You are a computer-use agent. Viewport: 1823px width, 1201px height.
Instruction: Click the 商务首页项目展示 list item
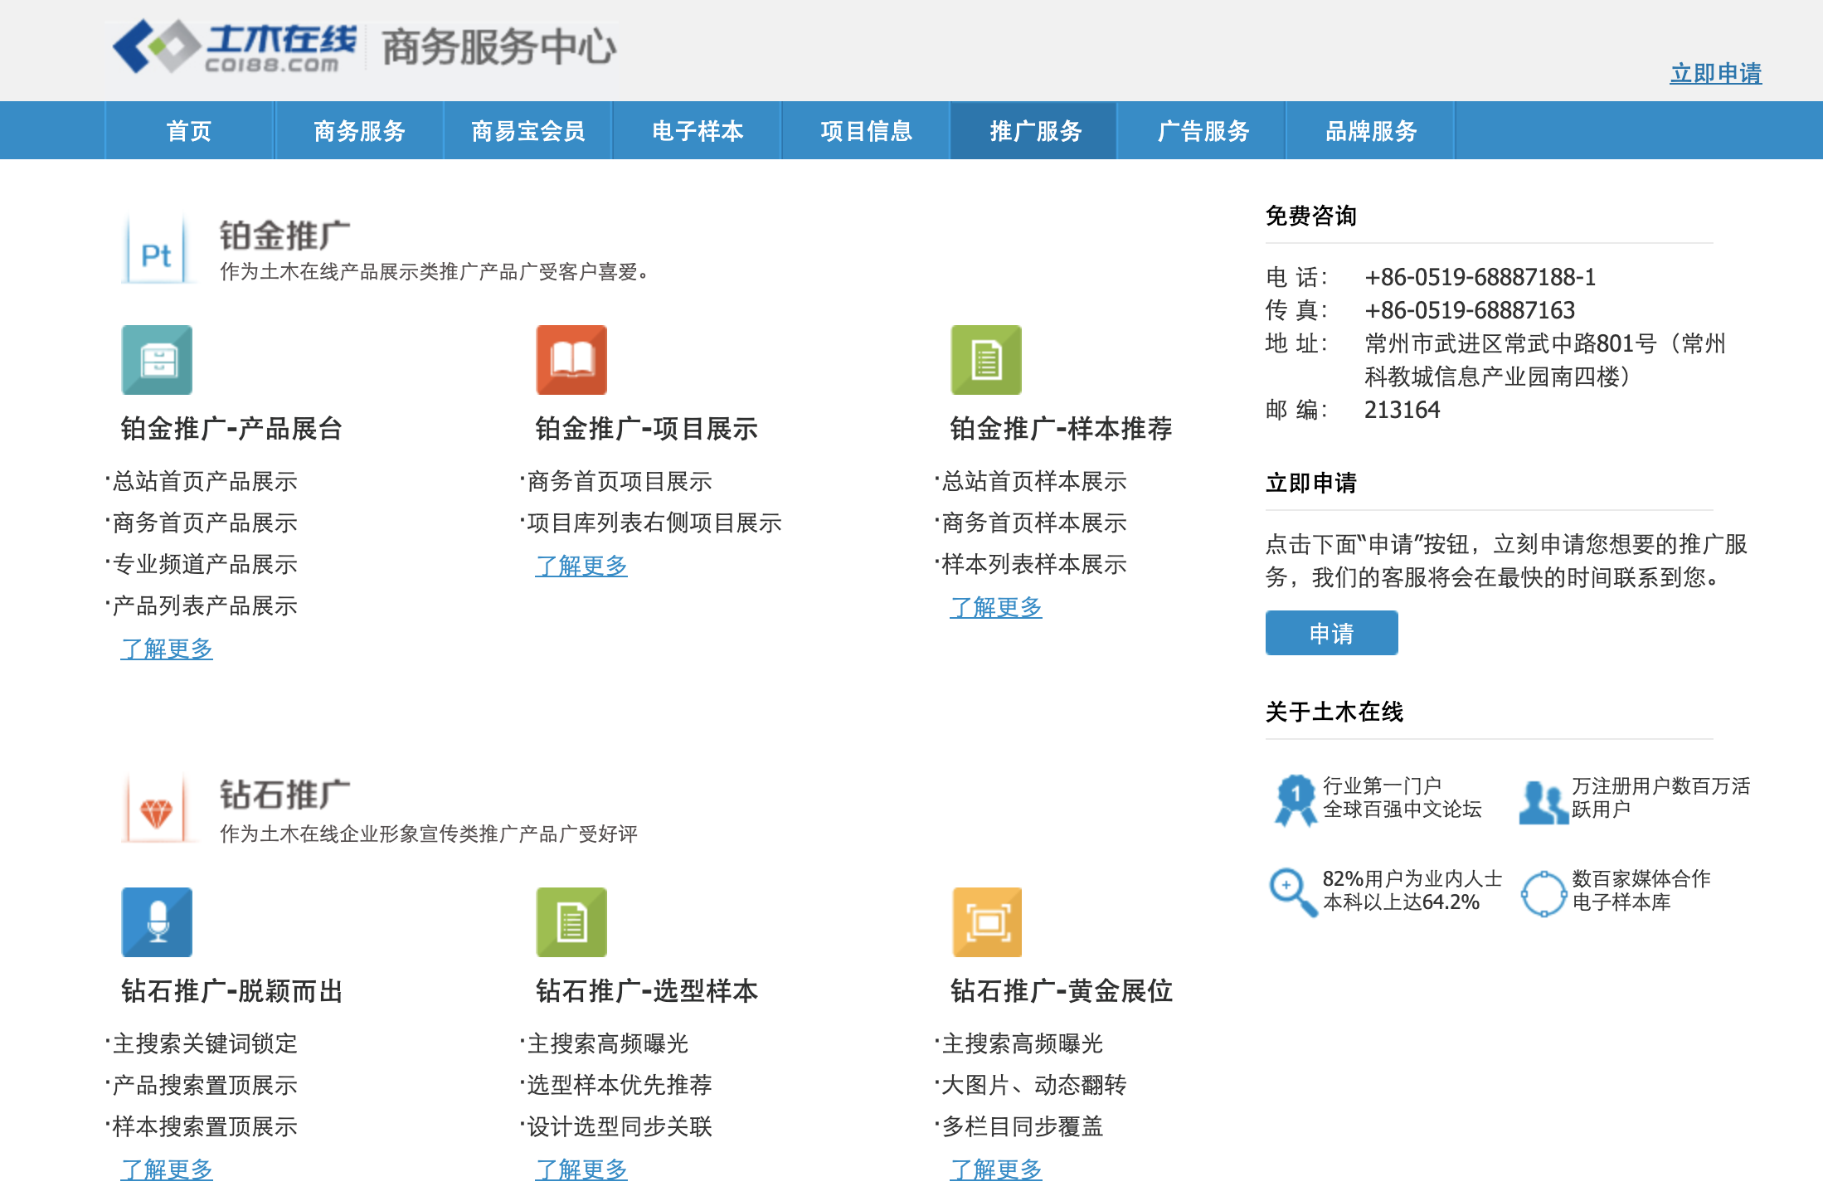point(616,481)
